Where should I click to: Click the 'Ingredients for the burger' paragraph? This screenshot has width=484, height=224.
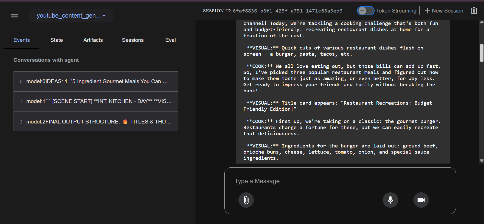(340, 152)
